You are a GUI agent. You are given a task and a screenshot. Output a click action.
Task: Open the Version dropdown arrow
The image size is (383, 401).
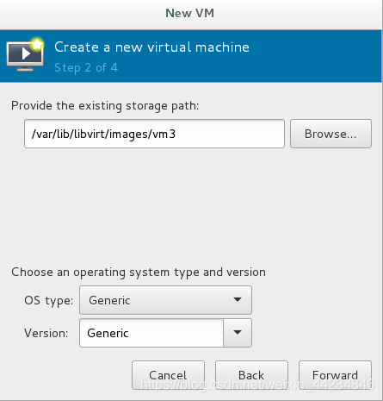pyautogui.click(x=238, y=333)
